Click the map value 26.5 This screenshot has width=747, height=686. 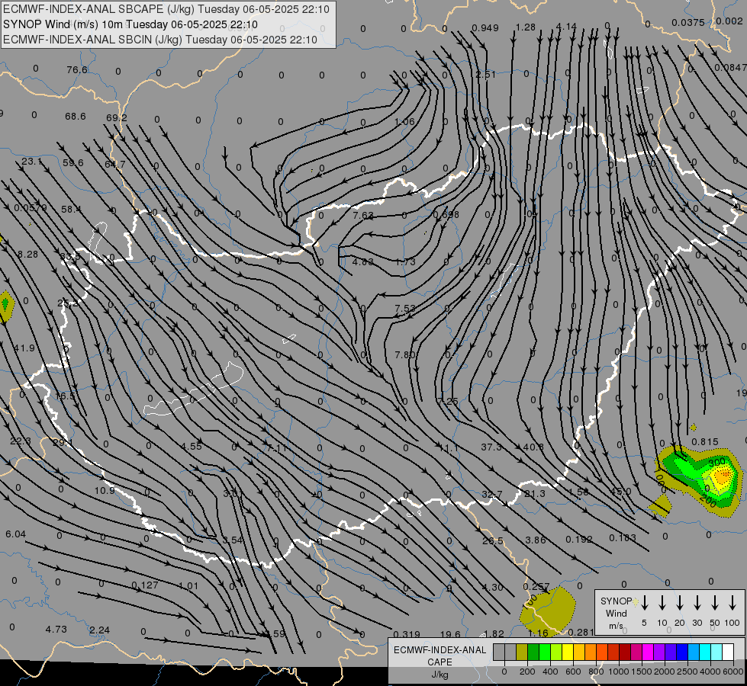coord(493,541)
